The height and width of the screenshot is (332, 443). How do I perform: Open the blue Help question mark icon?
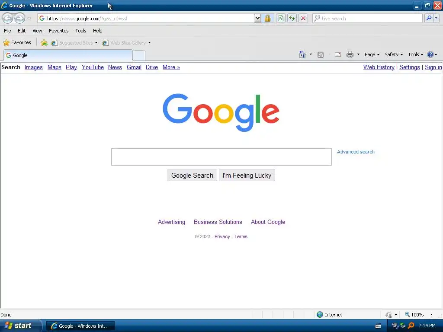[x=430, y=54]
